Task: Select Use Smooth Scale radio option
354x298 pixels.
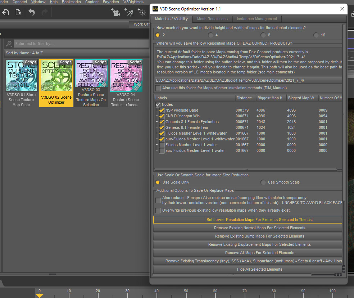Action: 263,182
